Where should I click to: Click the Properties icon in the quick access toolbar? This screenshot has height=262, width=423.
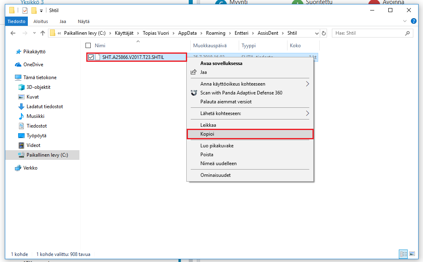(25, 10)
